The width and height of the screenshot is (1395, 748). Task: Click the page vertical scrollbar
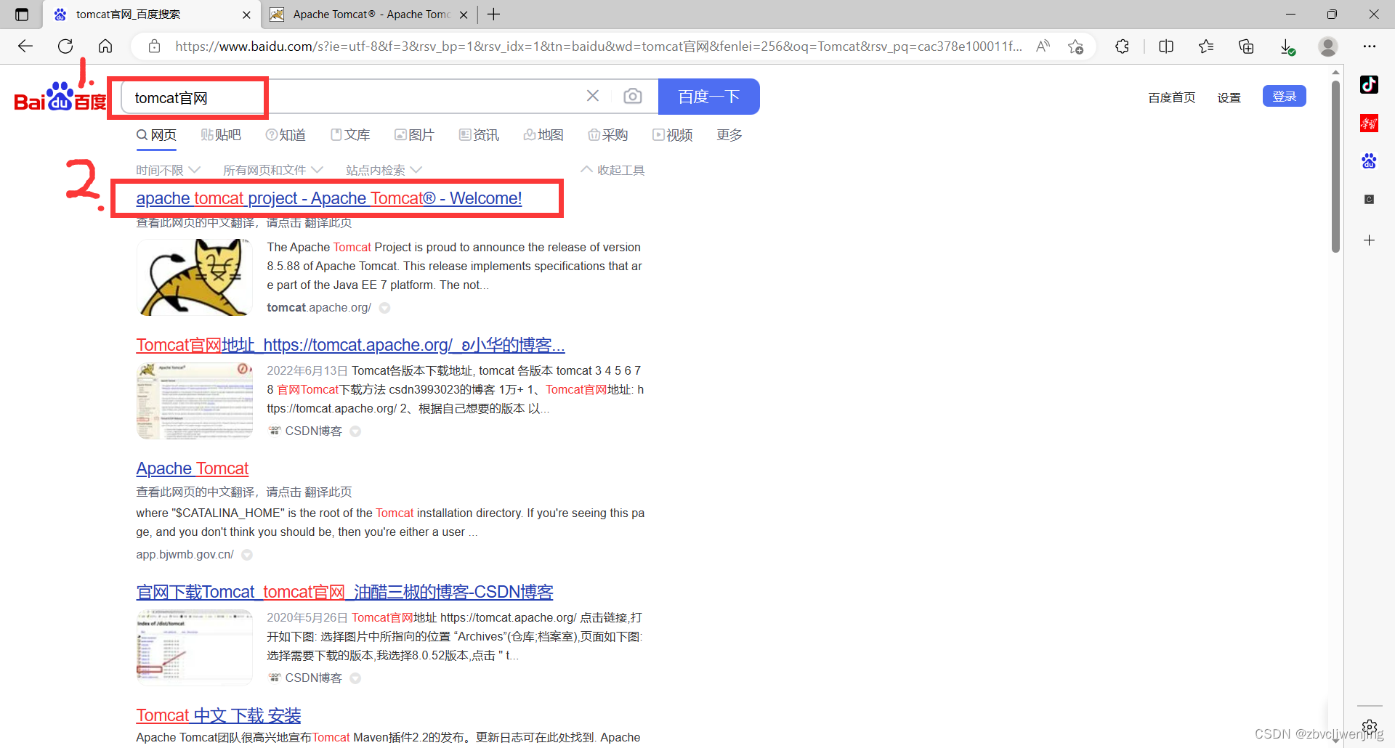tap(1335, 167)
